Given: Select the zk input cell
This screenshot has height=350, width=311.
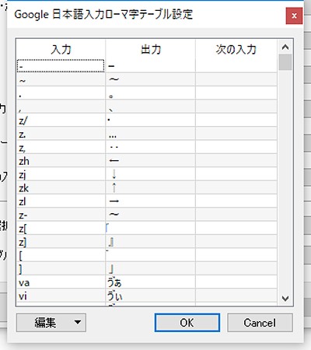Looking at the screenshot, I should point(61,187).
